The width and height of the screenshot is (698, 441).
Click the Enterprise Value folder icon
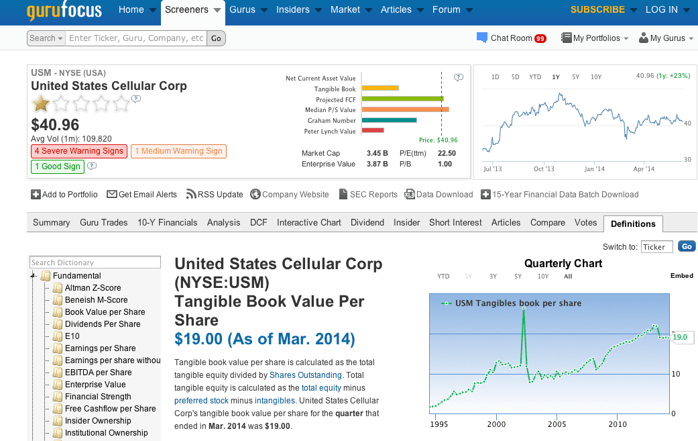click(x=58, y=385)
